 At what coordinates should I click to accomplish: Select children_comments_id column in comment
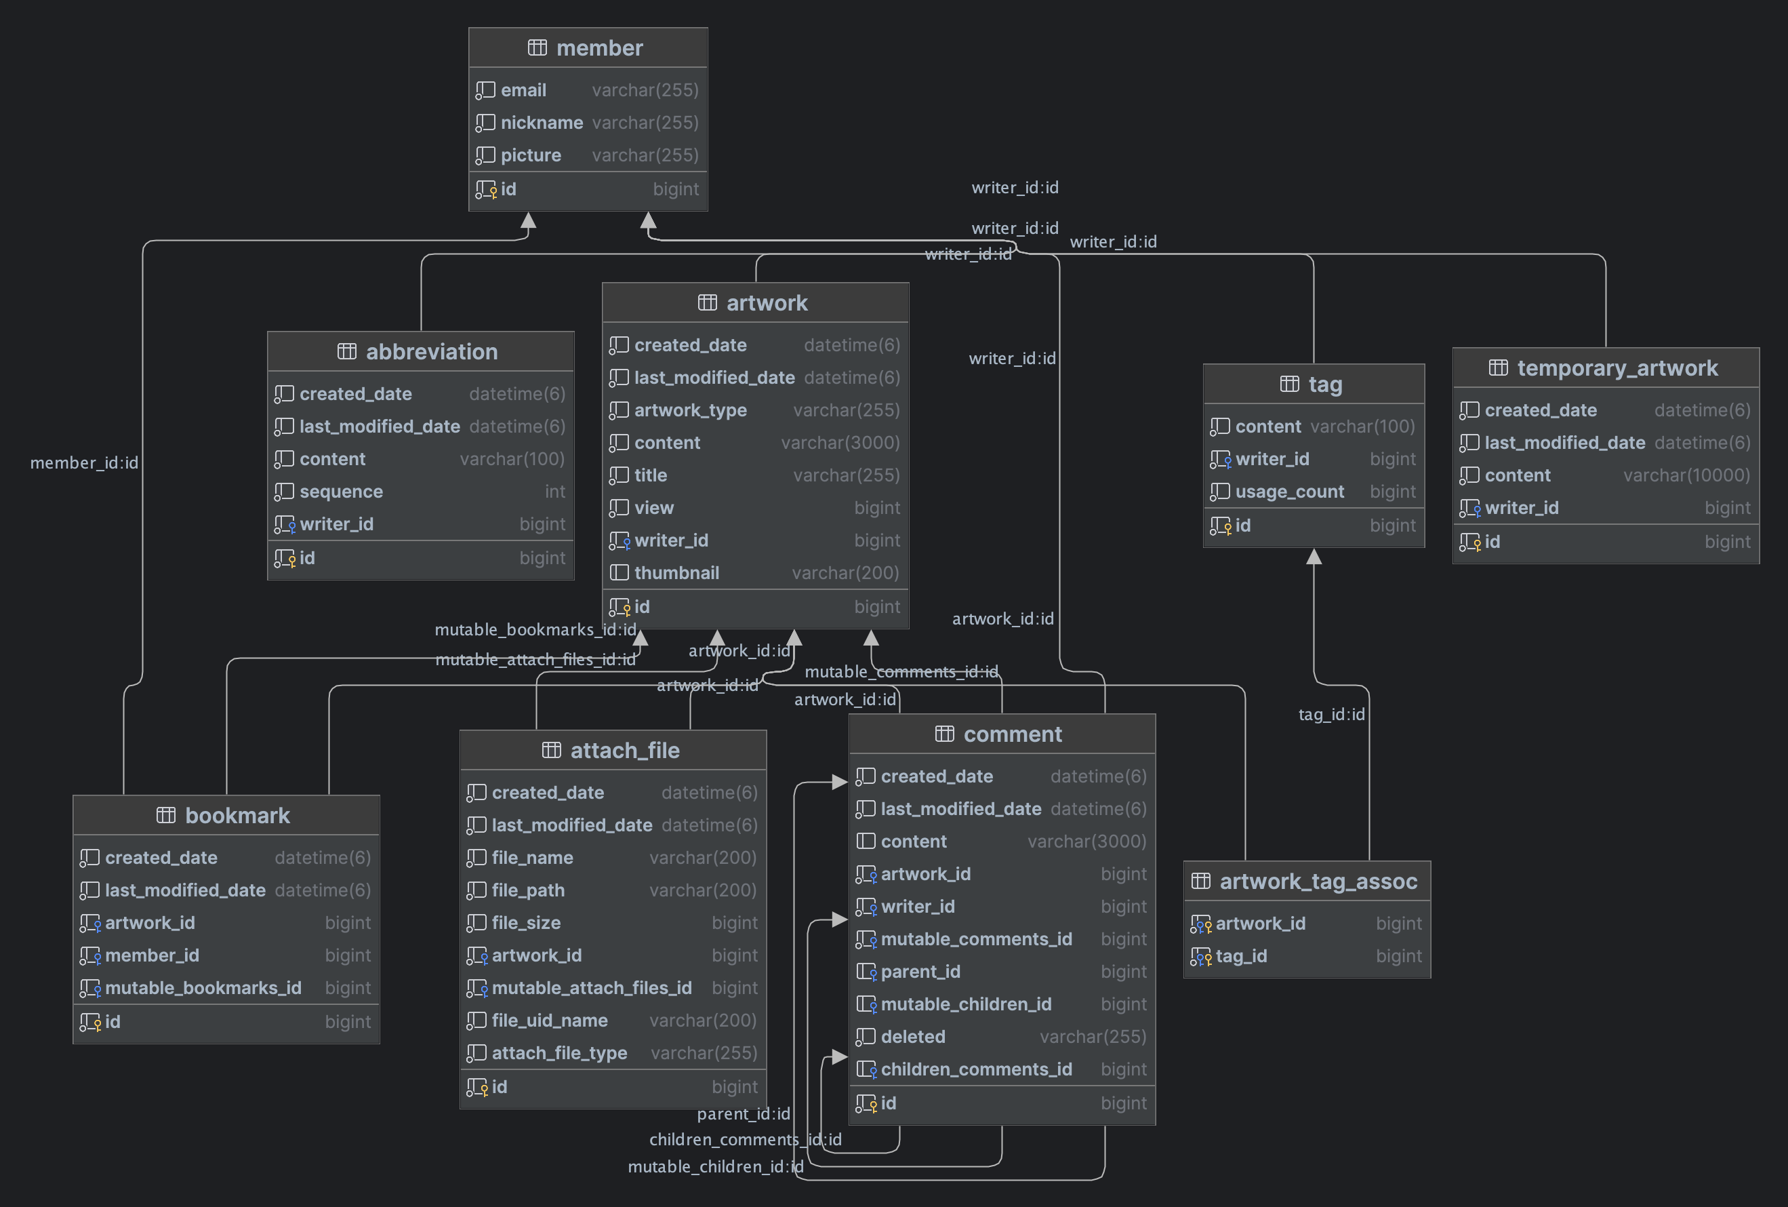pyautogui.click(x=1002, y=1069)
